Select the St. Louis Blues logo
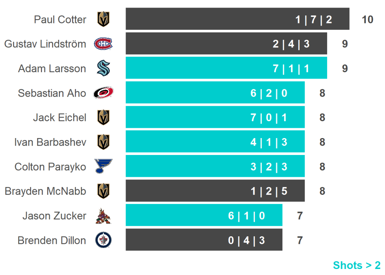Image resolution: width=385 pixels, height=275 pixels. click(103, 166)
